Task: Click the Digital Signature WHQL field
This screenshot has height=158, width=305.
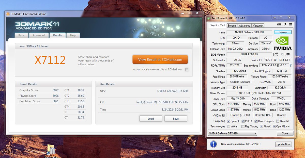Action: coord(281,99)
